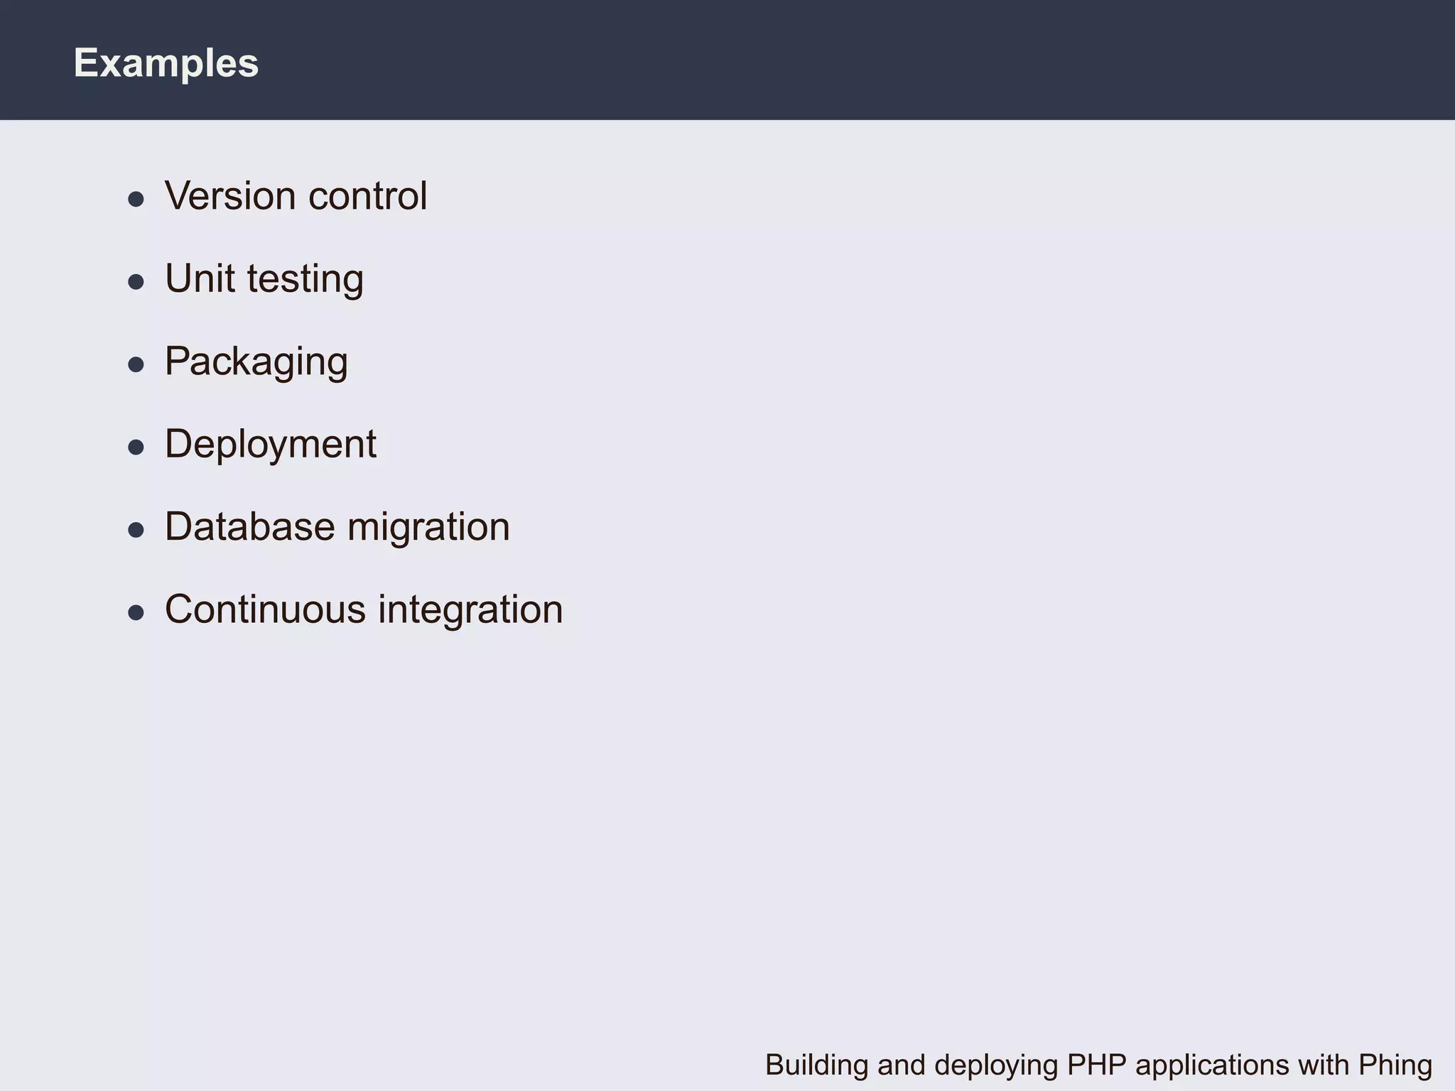Click the word 'applications' in the footer
The height and width of the screenshot is (1091, 1455).
(x=1212, y=1065)
